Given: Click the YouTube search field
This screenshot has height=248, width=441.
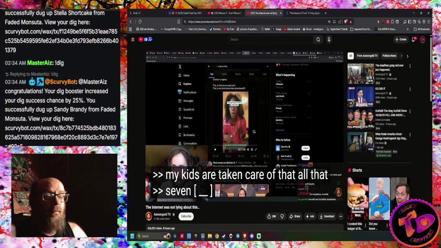Looking at the screenshot, I should [270, 39].
